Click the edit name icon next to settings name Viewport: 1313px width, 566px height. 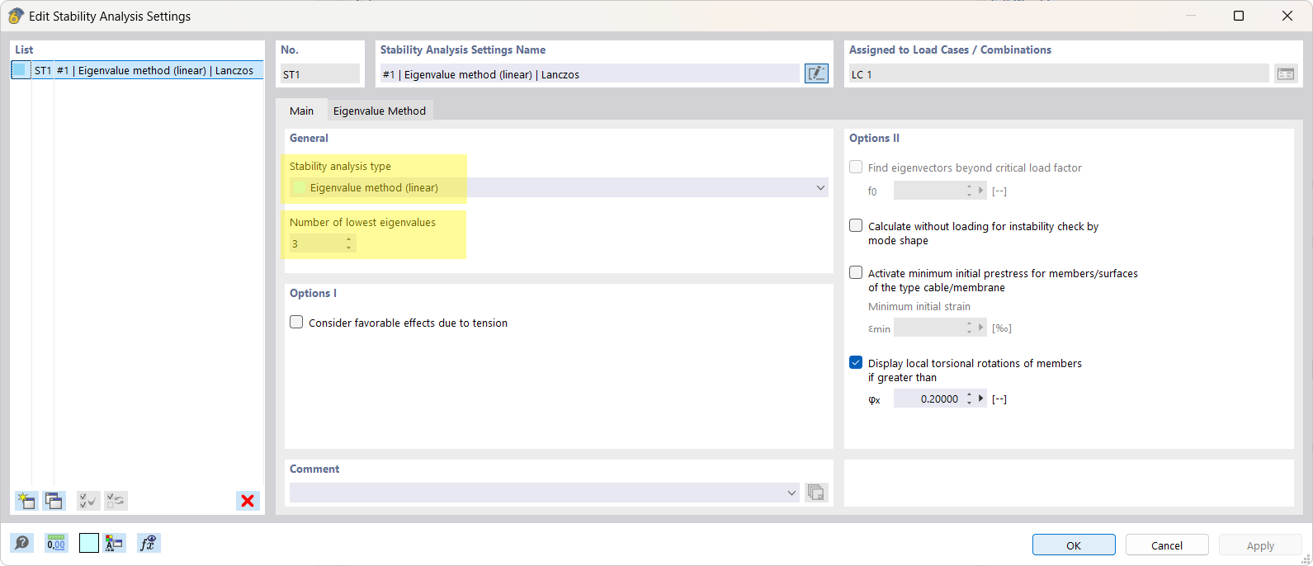pyautogui.click(x=816, y=73)
